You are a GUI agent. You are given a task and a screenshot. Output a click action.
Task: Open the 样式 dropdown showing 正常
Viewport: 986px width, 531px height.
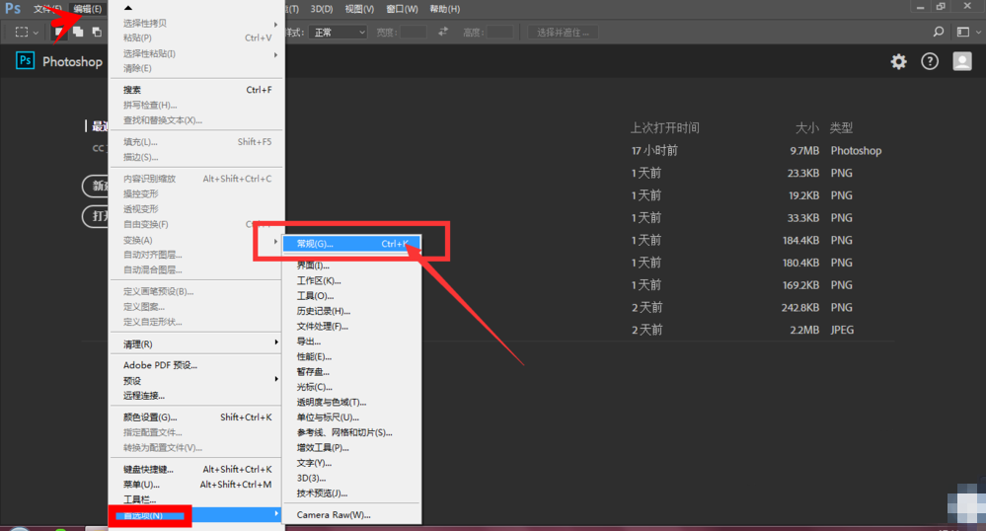tap(339, 32)
